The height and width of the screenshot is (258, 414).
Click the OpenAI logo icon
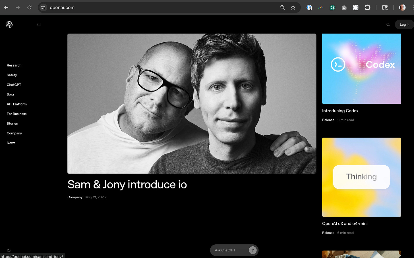coord(9,24)
